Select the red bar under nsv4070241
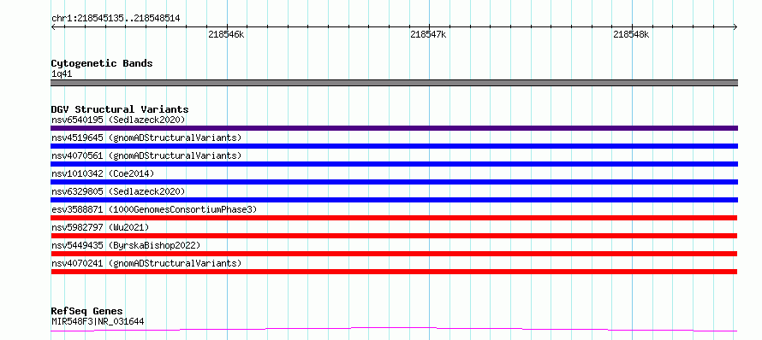 [394, 272]
